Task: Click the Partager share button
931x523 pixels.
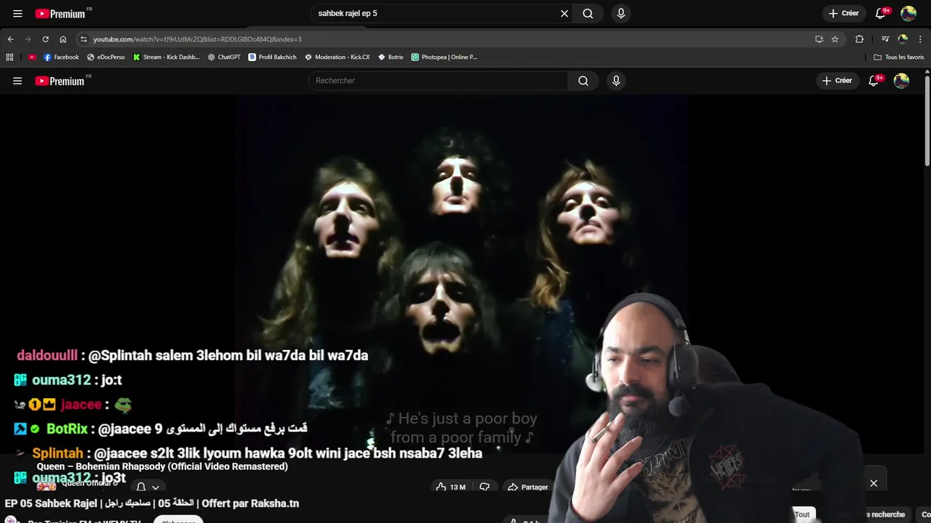Action: coord(528,487)
